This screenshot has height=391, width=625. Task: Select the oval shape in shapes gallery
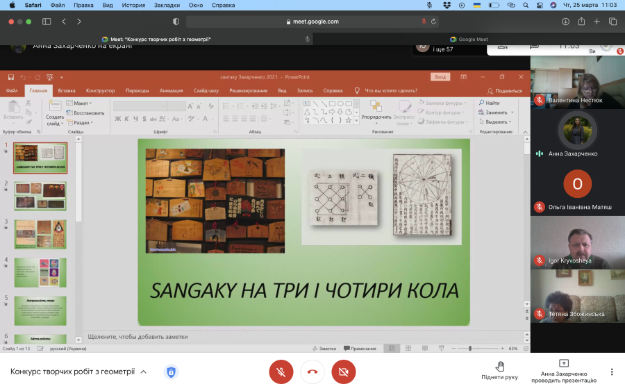(x=340, y=103)
